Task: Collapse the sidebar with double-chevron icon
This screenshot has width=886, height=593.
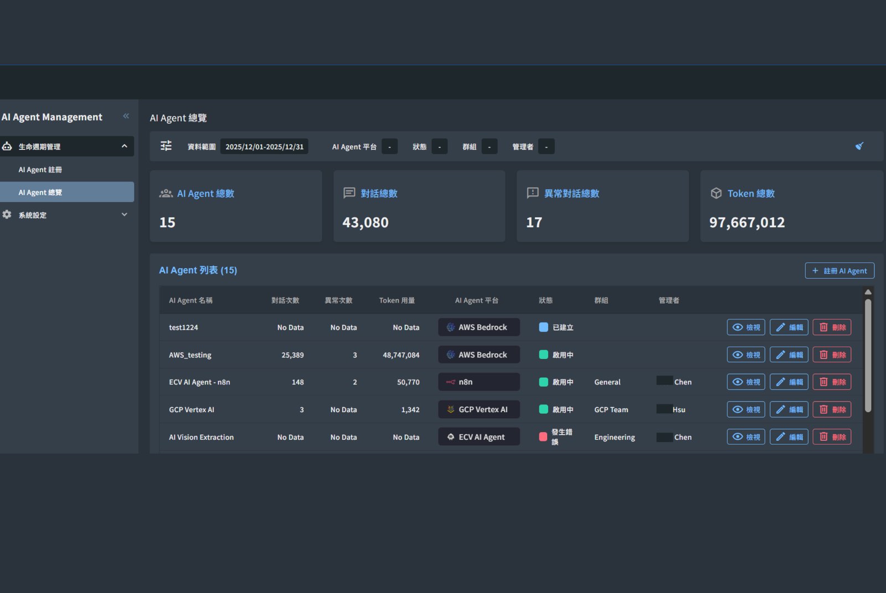Action: 126,116
